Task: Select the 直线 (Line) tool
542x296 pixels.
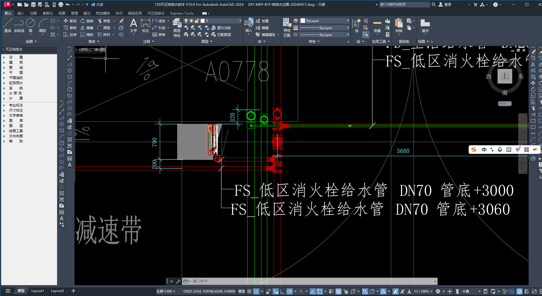Action: [8, 25]
